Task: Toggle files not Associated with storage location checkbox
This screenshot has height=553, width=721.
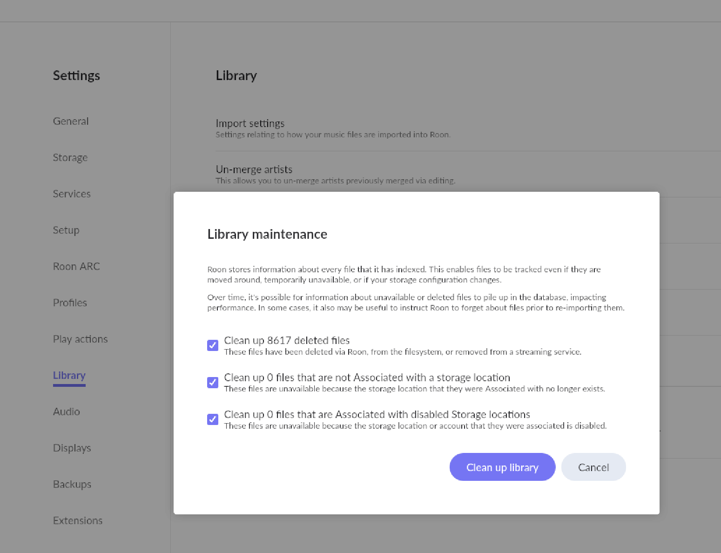Action: 213,383
